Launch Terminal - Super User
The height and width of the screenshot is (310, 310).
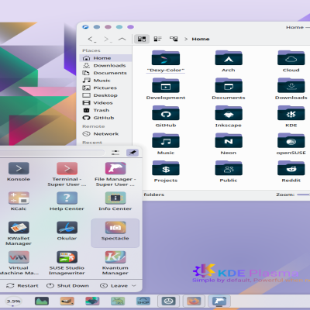(x=67, y=174)
